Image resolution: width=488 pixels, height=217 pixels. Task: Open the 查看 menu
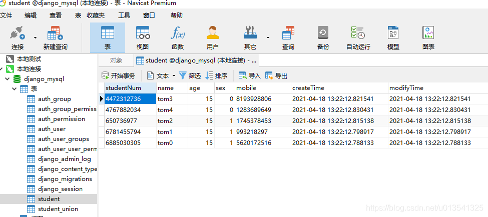coord(56,15)
